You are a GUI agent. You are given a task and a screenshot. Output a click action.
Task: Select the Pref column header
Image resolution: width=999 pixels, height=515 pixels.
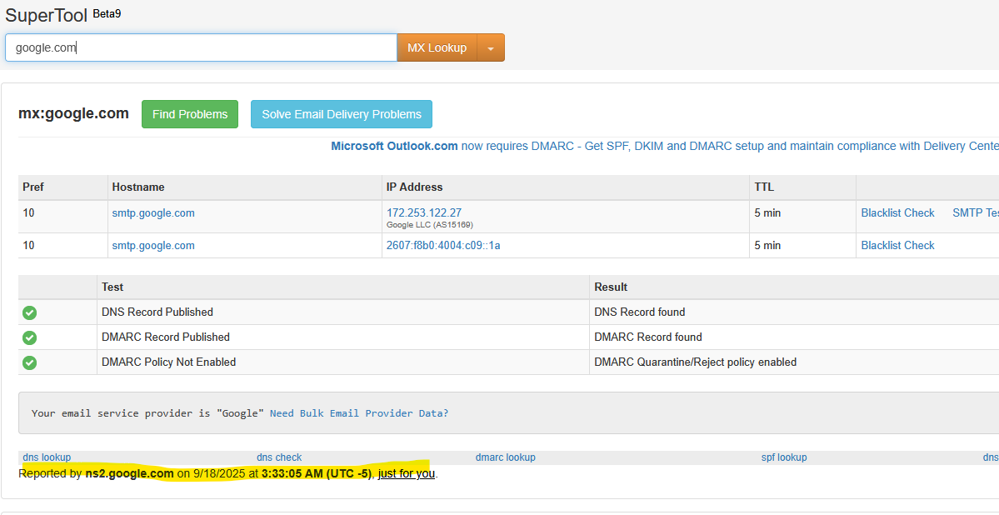(x=33, y=187)
